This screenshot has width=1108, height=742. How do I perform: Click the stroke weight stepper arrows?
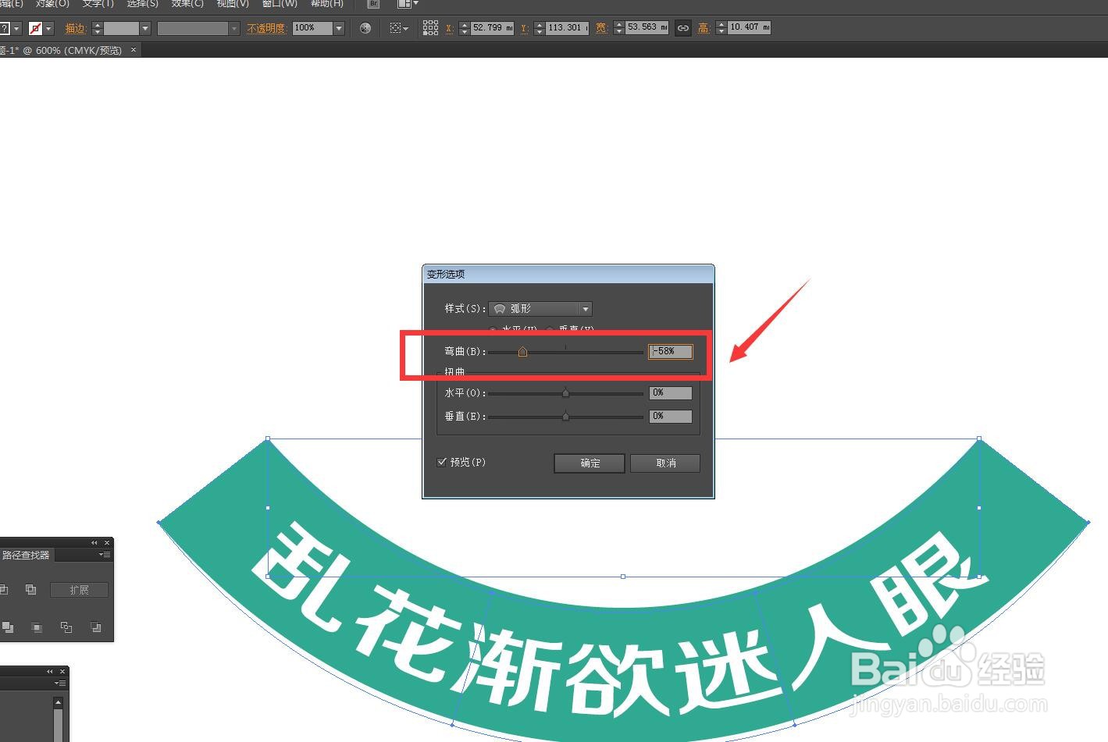click(97, 28)
